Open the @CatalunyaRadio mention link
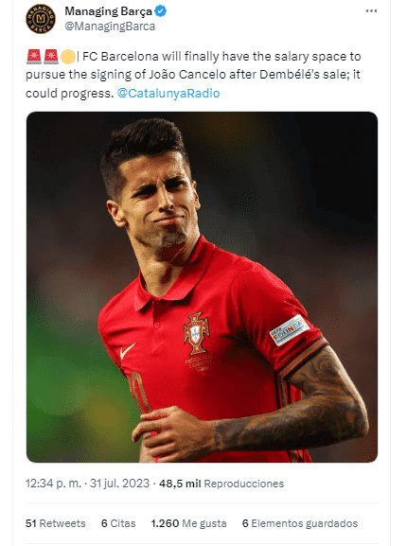 click(x=168, y=94)
